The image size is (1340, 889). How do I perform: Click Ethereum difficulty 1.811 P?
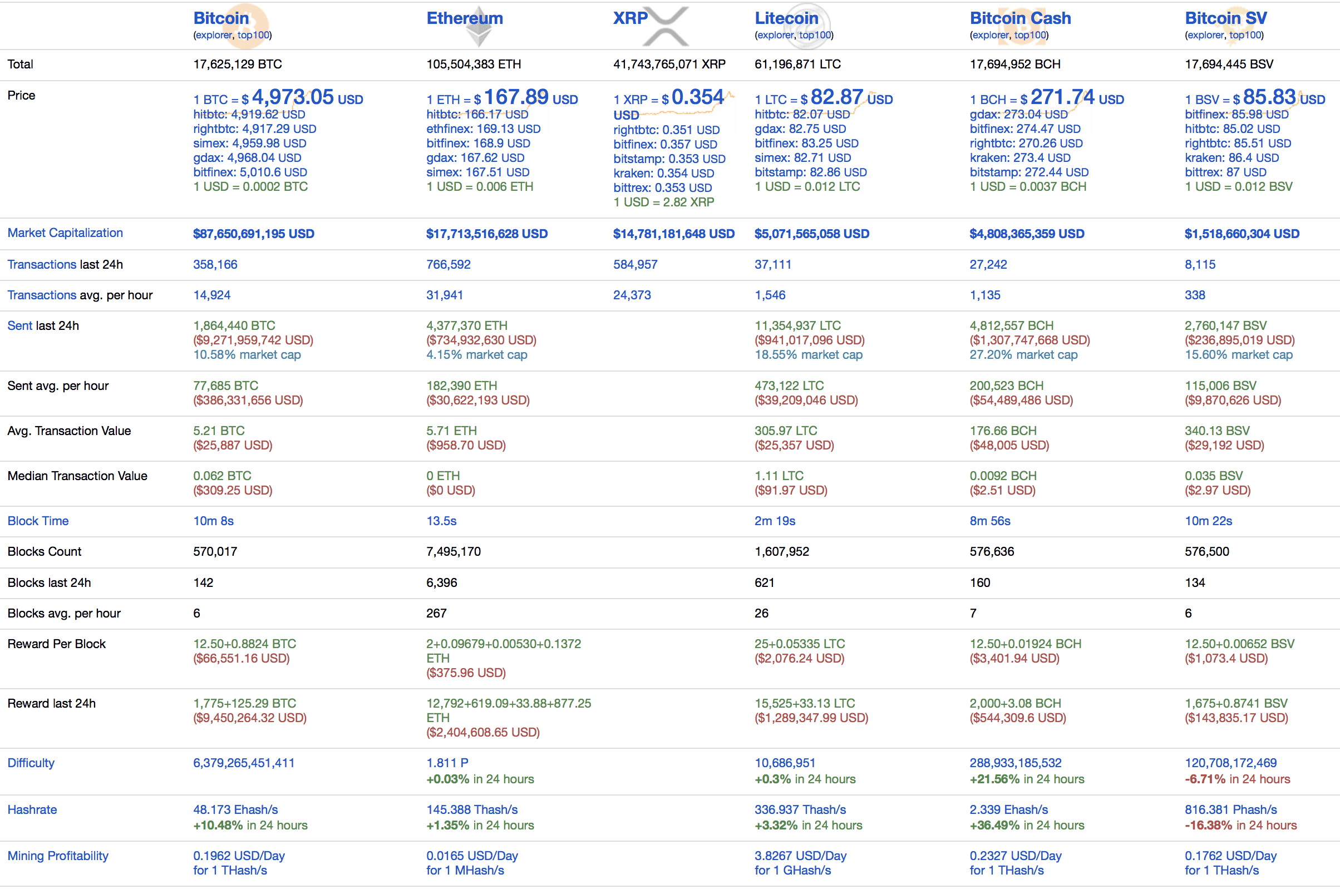(447, 763)
